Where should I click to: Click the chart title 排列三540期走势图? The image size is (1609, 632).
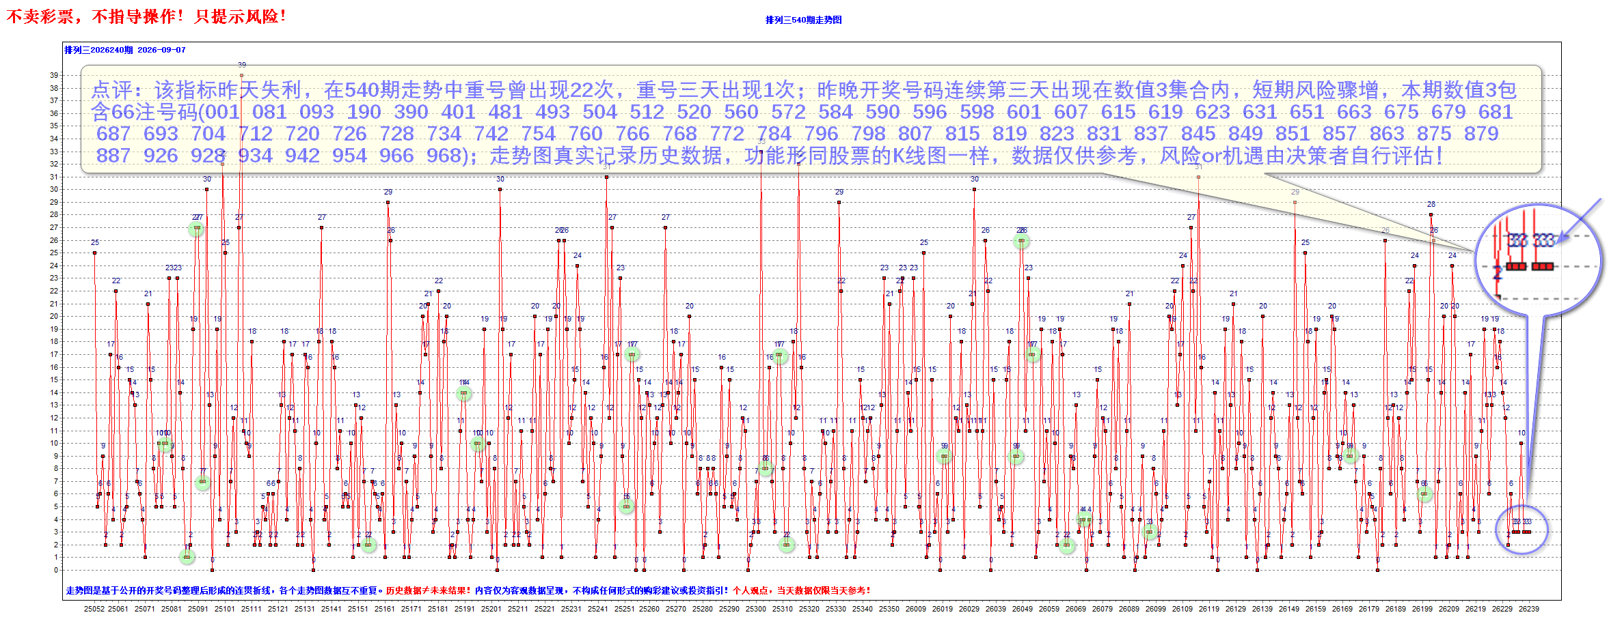[803, 20]
